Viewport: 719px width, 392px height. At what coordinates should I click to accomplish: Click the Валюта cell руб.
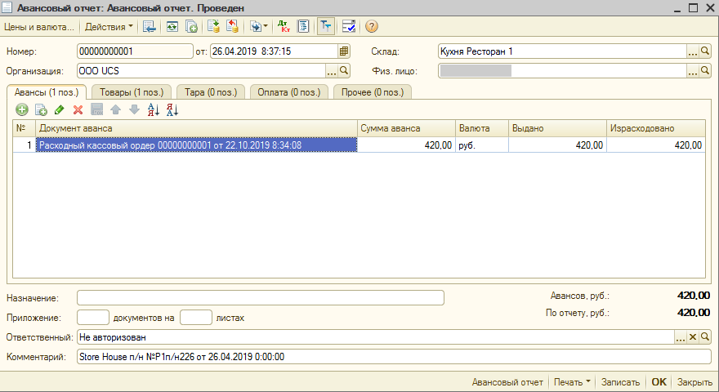pyautogui.click(x=482, y=145)
